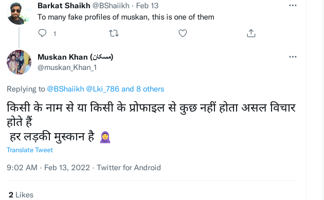Expand the 'and 8 others' reply list

pos(143,89)
